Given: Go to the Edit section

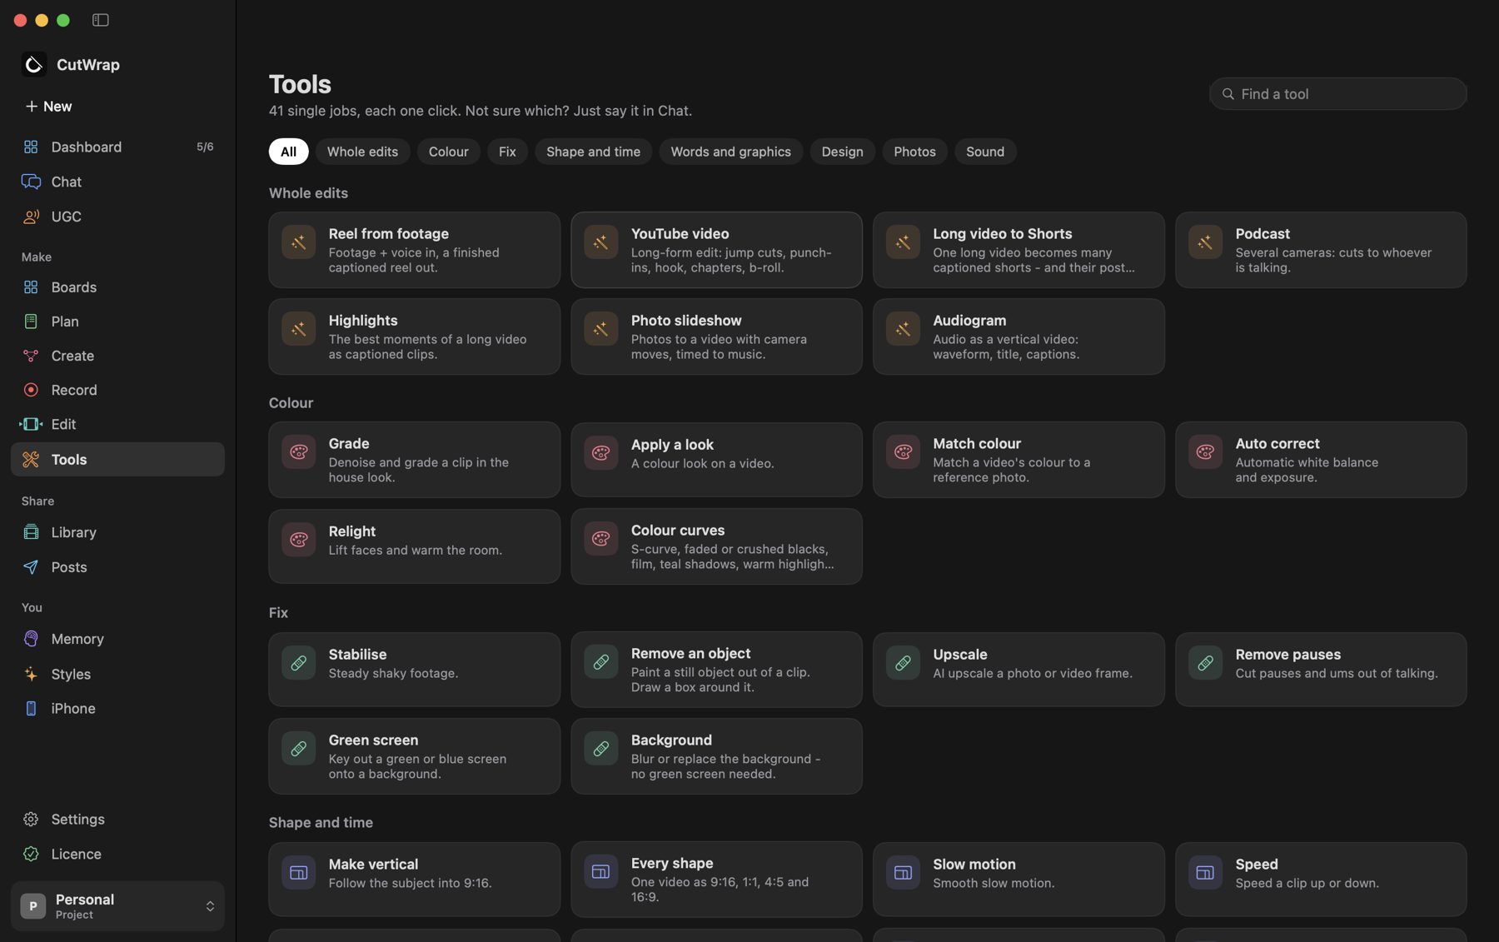Looking at the screenshot, I should click(x=117, y=424).
